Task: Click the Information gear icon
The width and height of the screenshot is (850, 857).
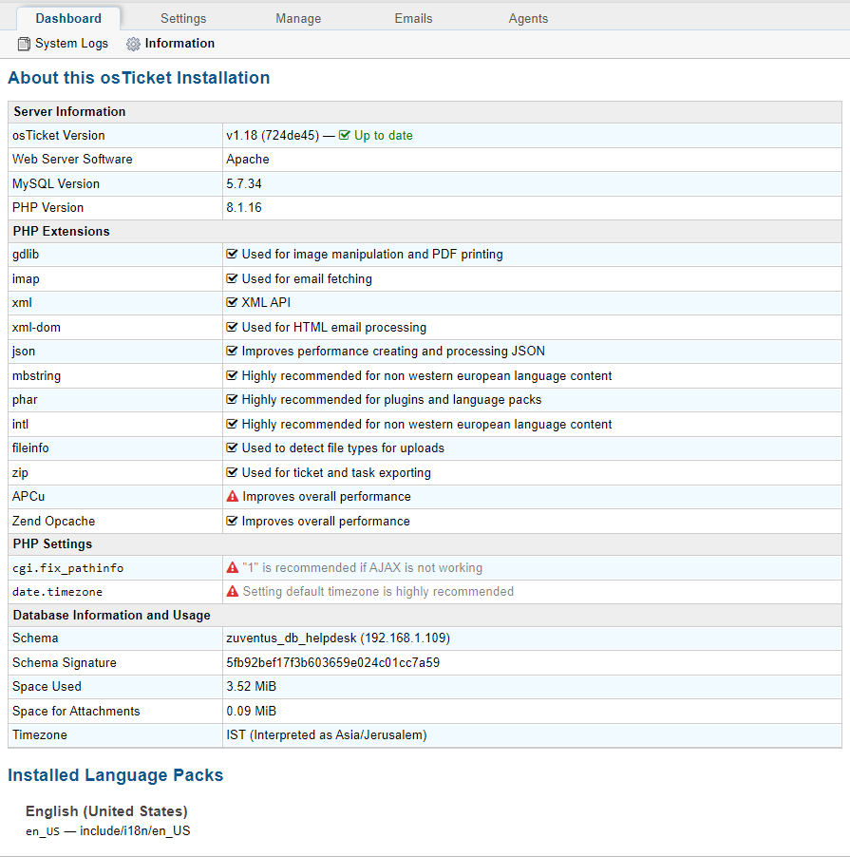Action: [x=133, y=45]
